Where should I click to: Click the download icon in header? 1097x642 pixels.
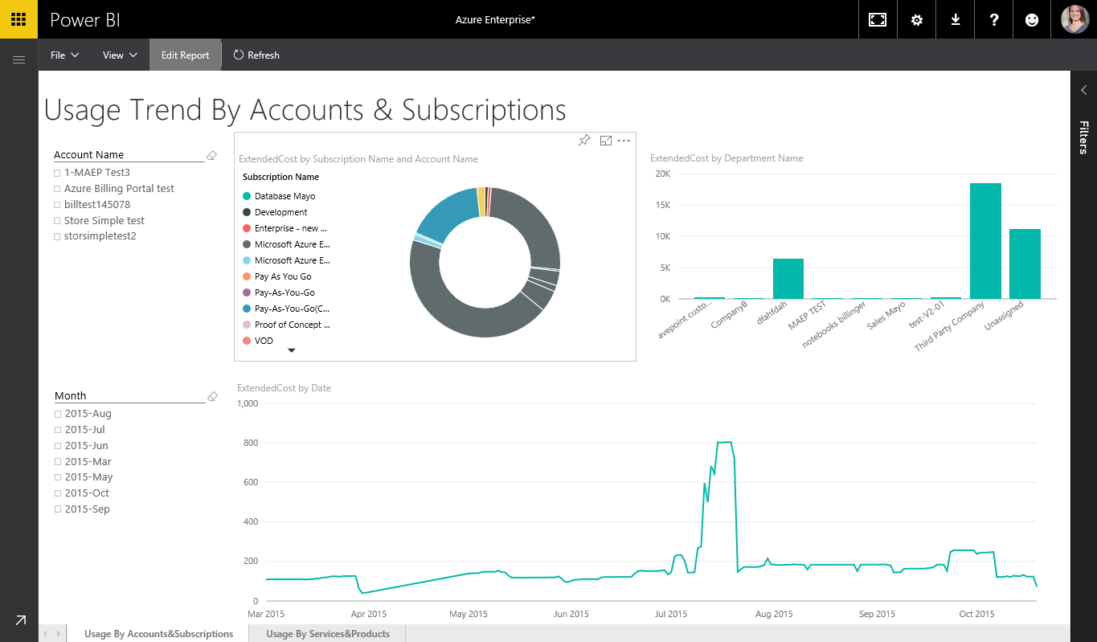(x=956, y=19)
